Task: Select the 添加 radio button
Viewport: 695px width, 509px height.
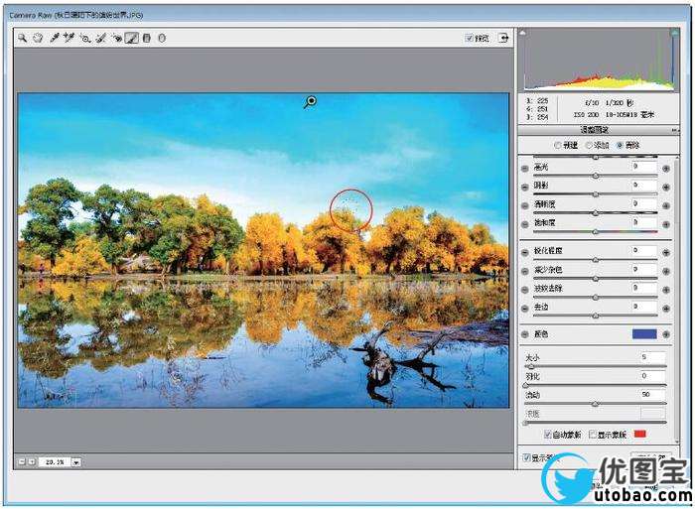Action: tap(589, 145)
